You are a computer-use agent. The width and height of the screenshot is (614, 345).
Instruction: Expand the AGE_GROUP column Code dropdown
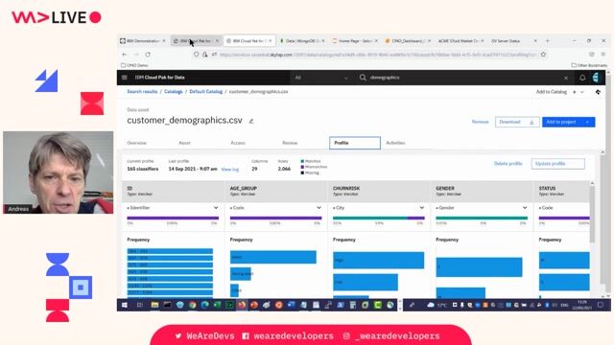tap(275, 208)
